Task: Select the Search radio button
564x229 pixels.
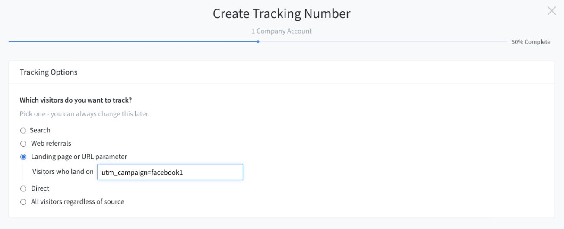Action: pyautogui.click(x=23, y=130)
